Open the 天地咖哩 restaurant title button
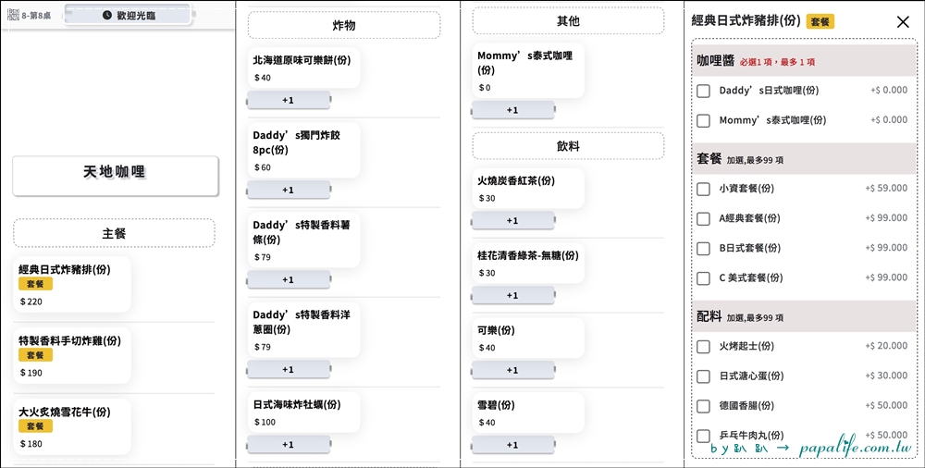925x468 pixels. [115, 176]
